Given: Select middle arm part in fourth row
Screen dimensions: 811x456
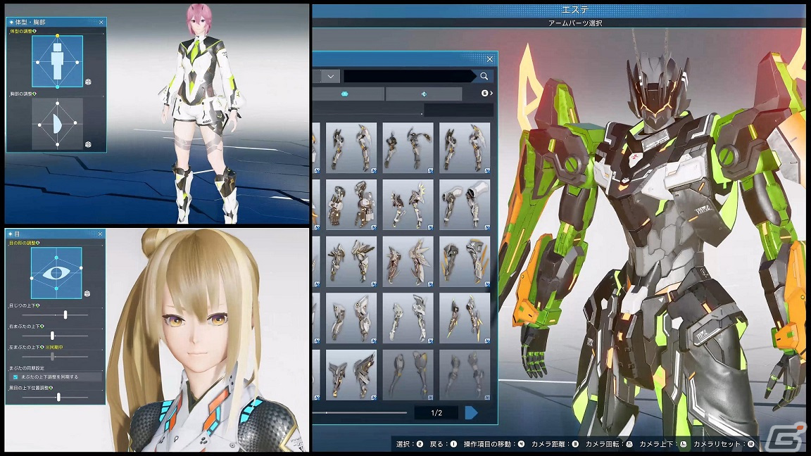Looking at the screenshot, I should click(x=408, y=318).
